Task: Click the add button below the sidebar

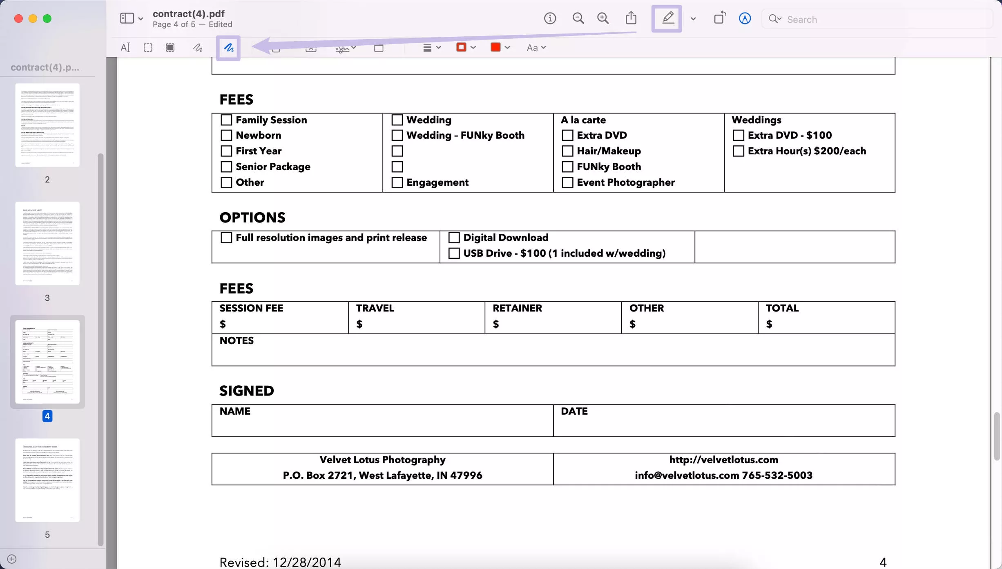Action: pos(11,559)
